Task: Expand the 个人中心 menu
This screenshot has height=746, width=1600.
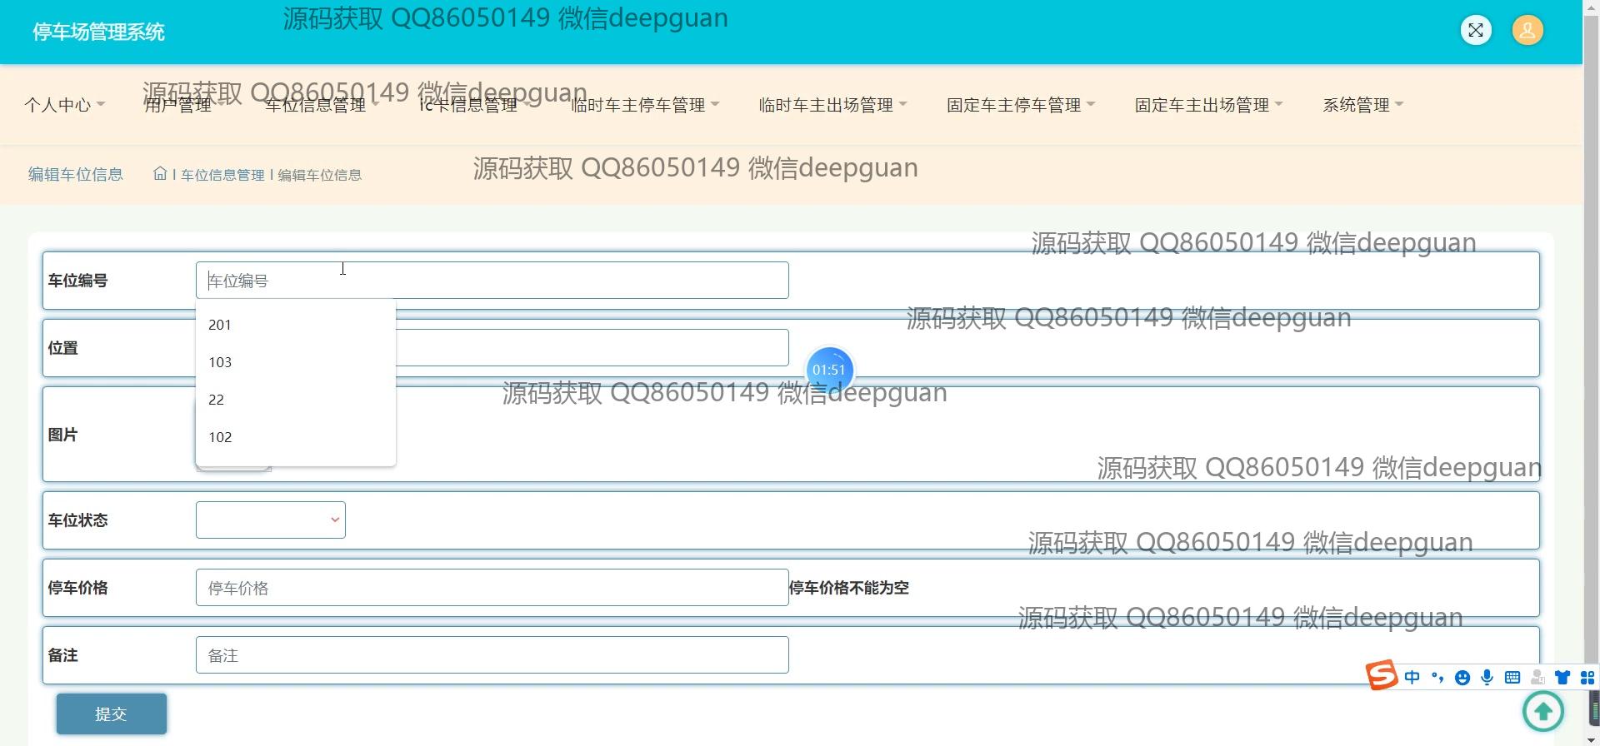Action: pyautogui.click(x=64, y=105)
